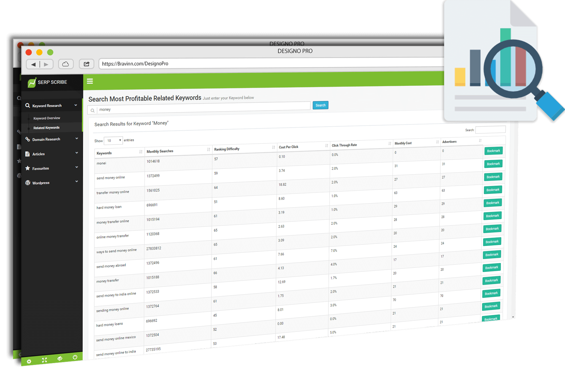Image resolution: width=565 pixels, height=379 pixels.
Task: Click the table scrollbar down arrow
Action: pyautogui.click(x=513, y=317)
